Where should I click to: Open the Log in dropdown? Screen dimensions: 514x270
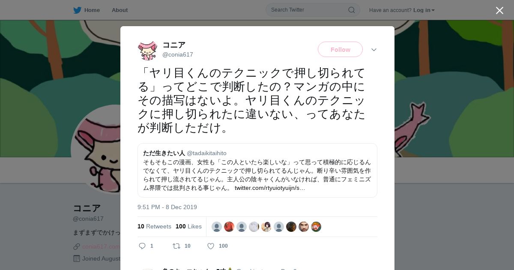[x=424, y=10]
